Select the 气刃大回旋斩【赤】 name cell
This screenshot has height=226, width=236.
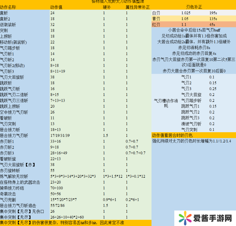[x=18, y=164]
